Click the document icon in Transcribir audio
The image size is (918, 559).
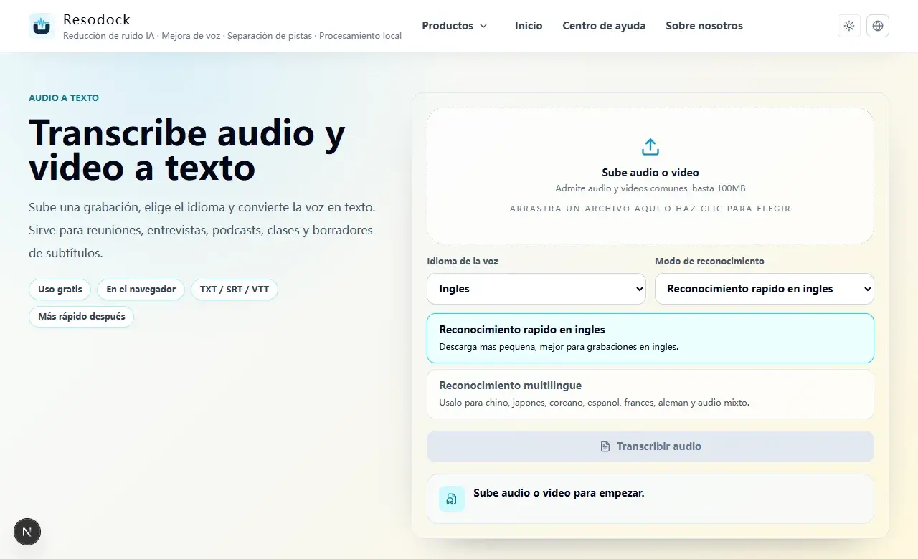click(x=605, y=446)
